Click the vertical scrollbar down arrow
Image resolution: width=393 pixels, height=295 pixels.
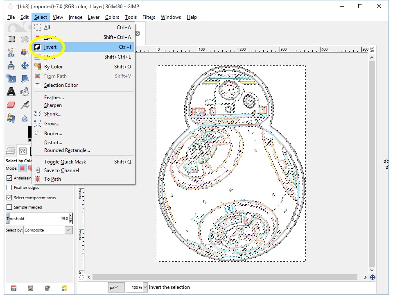372,270
